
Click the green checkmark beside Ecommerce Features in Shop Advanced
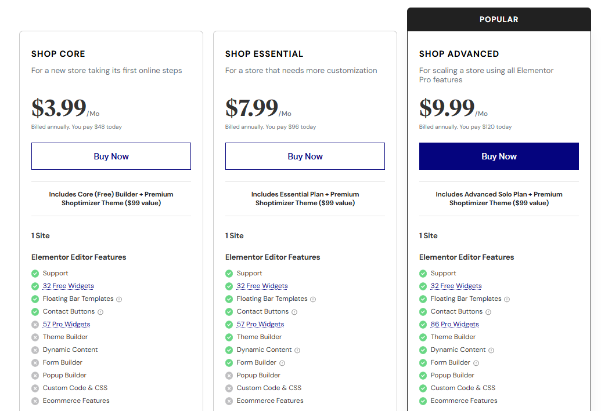423,401
